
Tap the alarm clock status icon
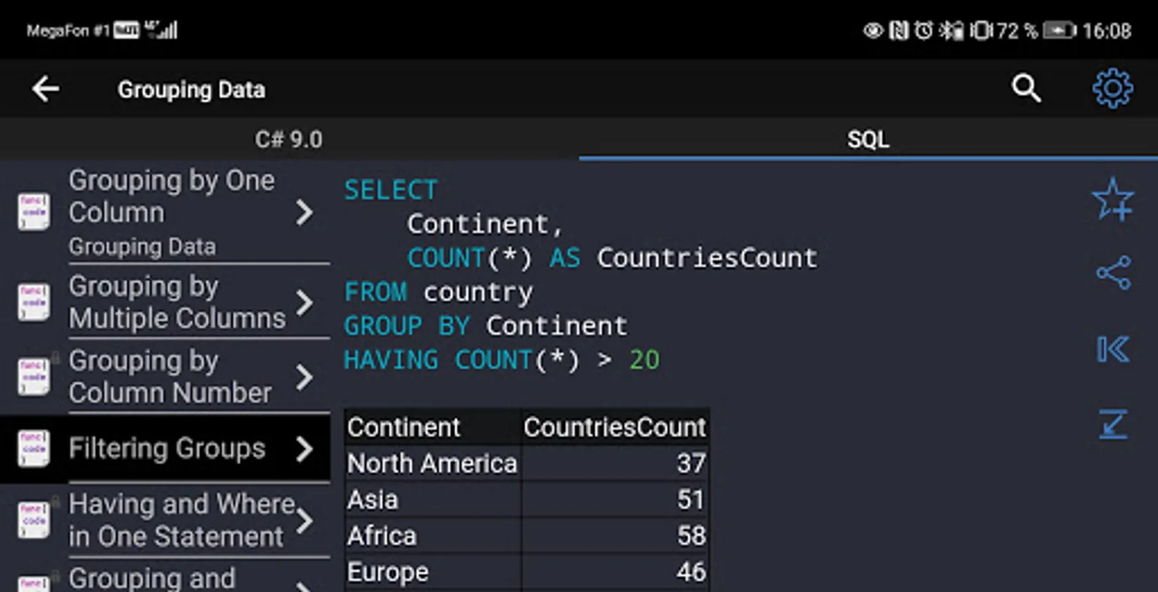[x=924, y=30]
